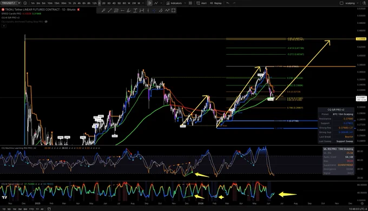This screenshot has height=211, width=368.
Task: Select the M monthly timeframe
Action: (x=139, y=3)
